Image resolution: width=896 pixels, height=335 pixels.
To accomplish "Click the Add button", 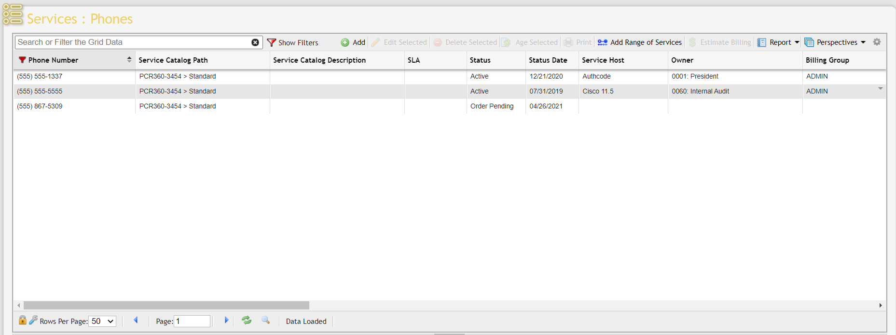I will pyautogui.click(x=353, y=42).
